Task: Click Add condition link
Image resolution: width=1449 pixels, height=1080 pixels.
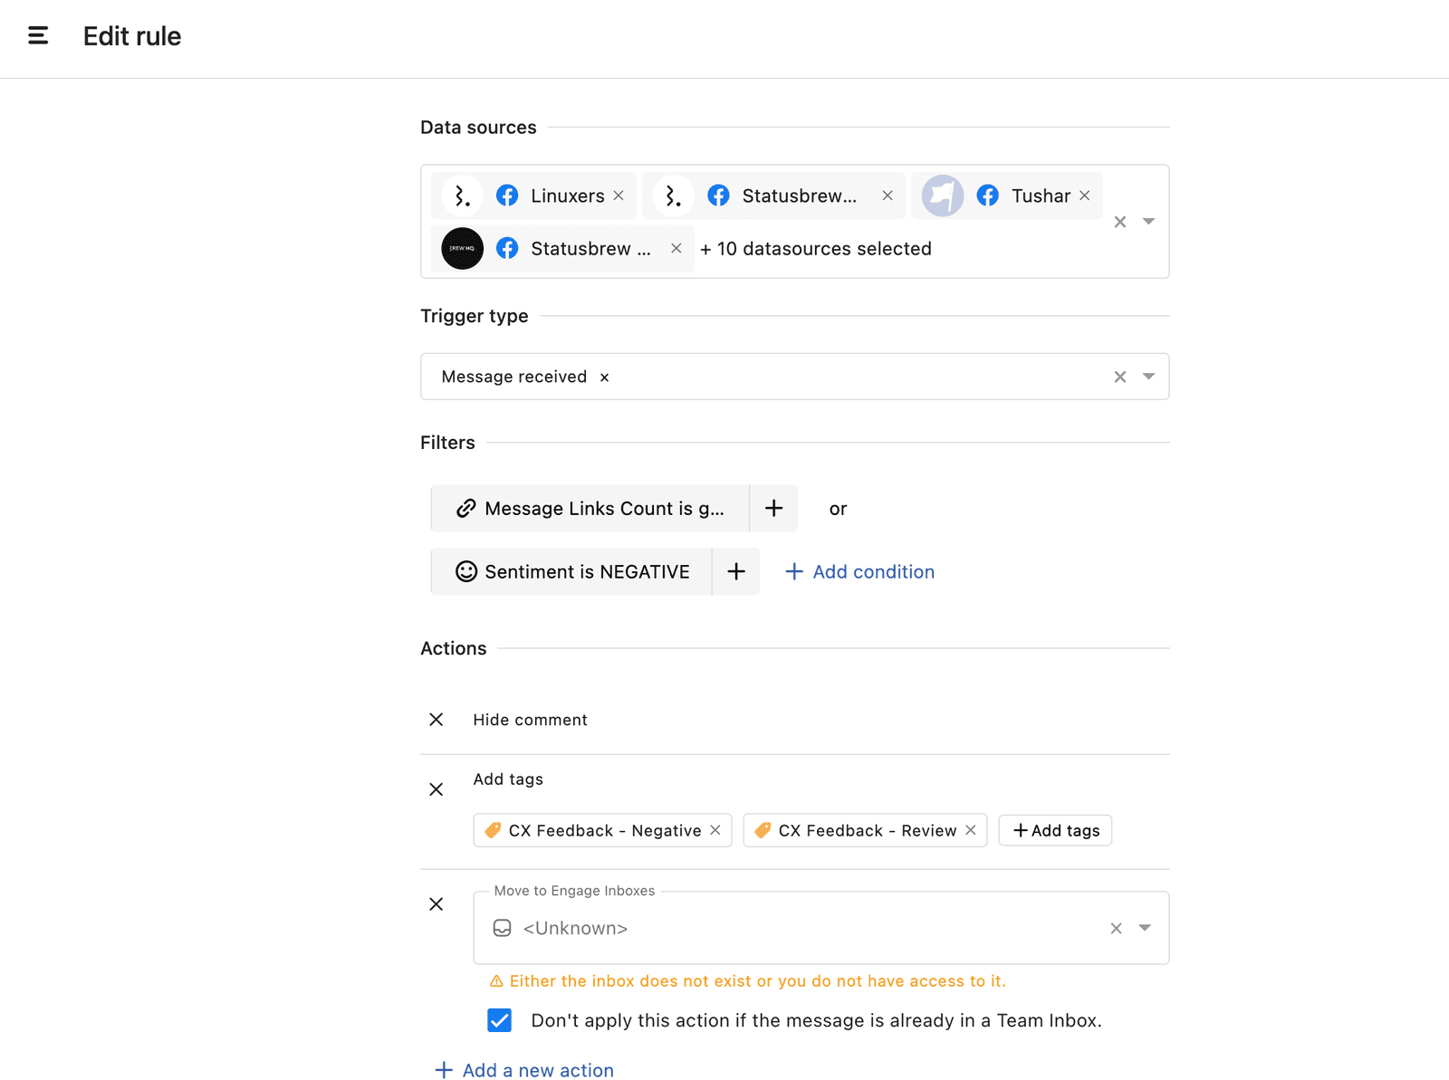Action: coord(859,572)
